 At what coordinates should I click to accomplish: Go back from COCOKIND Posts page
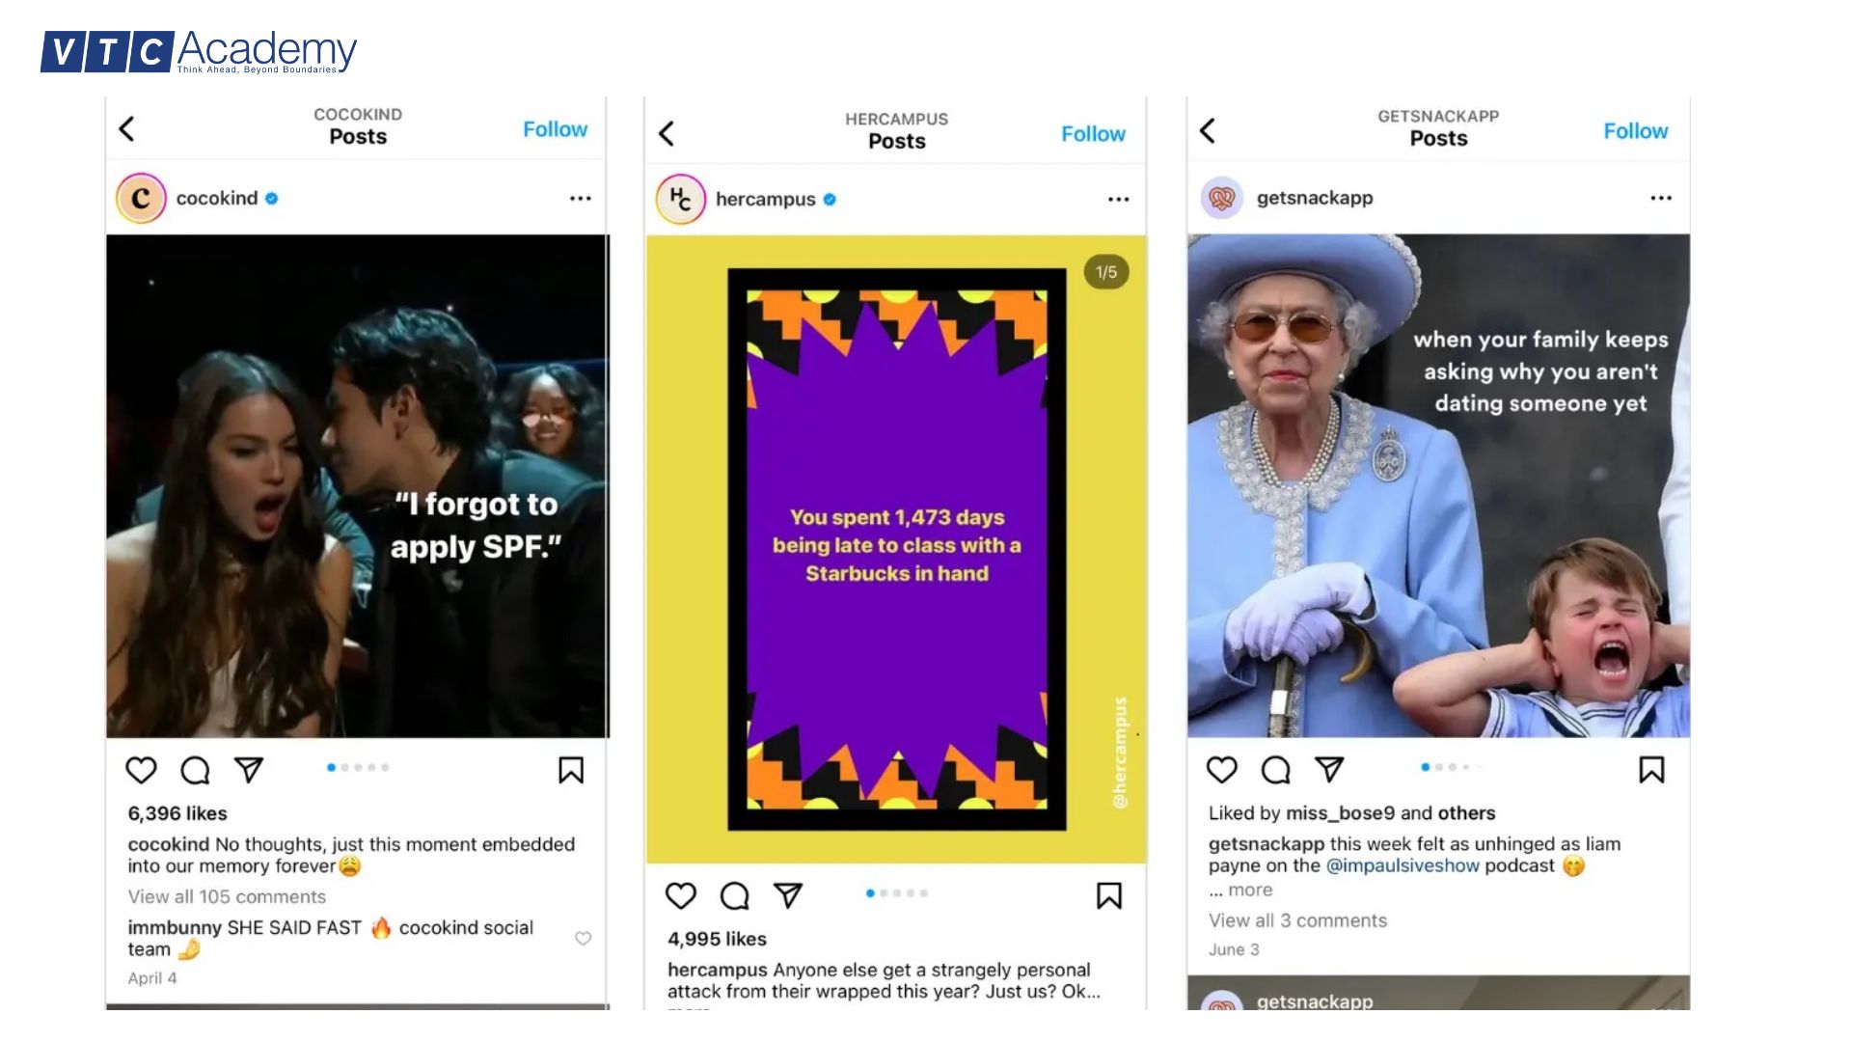pyautogui.click(x=127, y=128)
